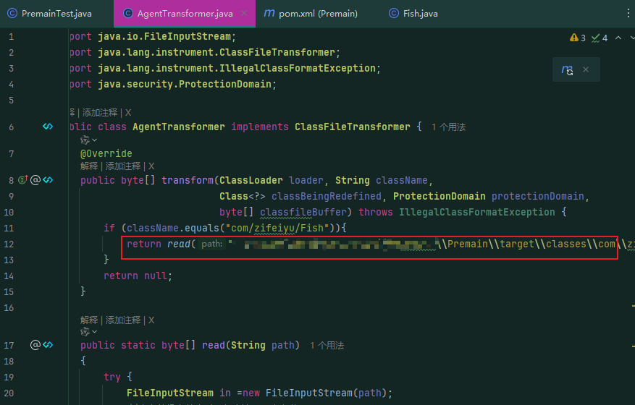635x405 pixels.
Task: Click the transform method name on line 8
Action: coord(188,180)
